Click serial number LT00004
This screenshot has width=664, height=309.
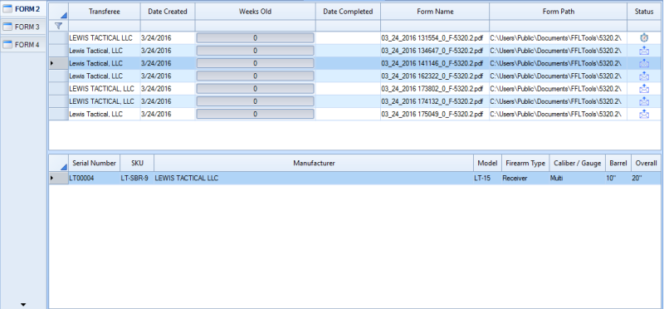pos(81,179)
